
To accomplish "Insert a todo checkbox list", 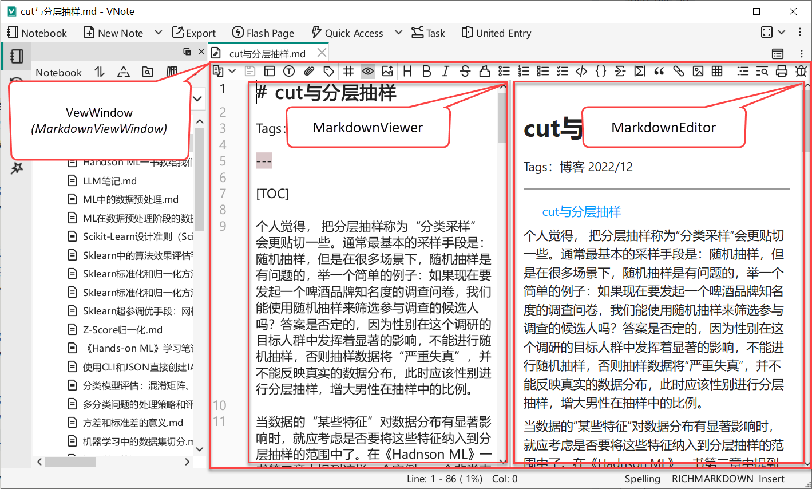I will pos(543,71).
